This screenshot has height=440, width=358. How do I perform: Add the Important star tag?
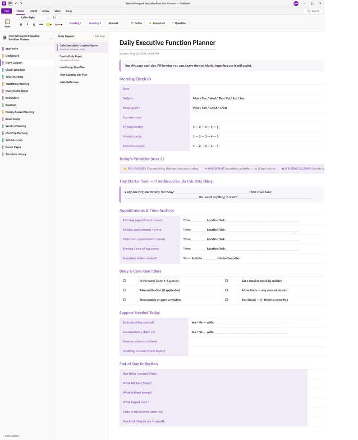157,23
